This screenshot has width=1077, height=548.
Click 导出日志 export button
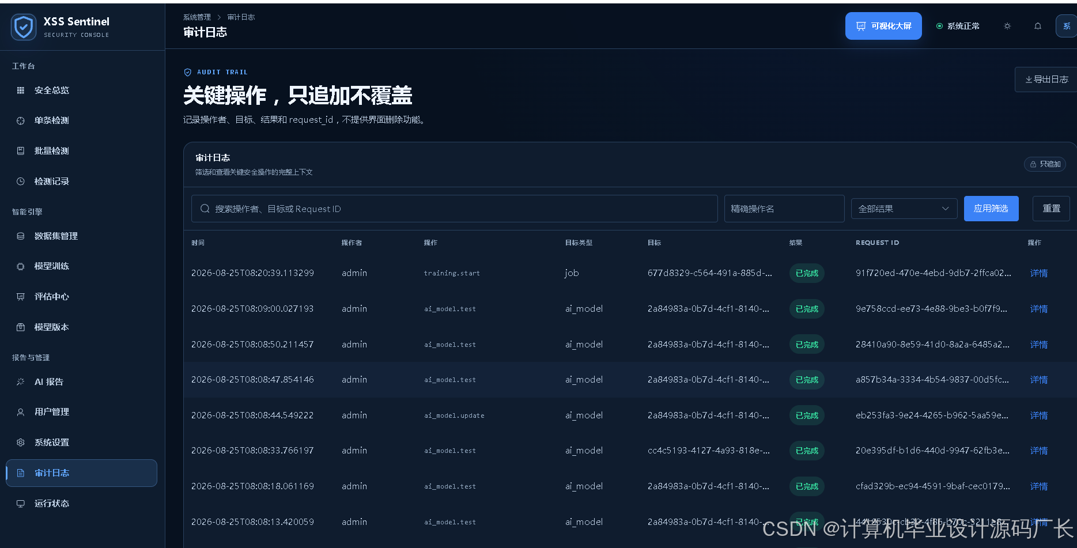pos(1046,80)
